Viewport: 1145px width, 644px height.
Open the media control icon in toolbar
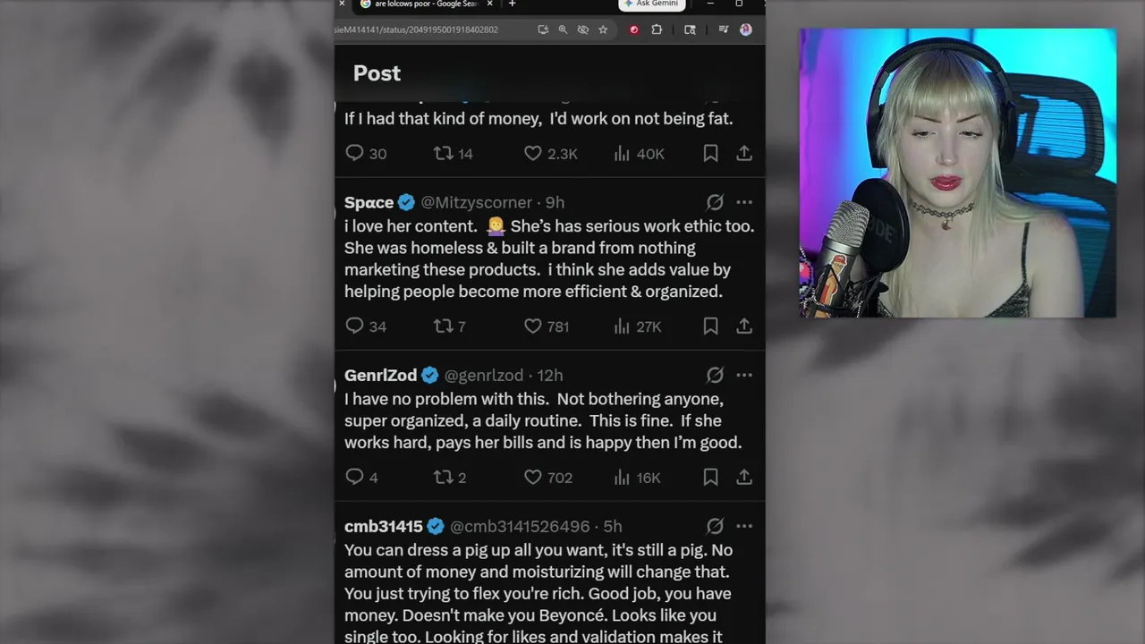724,30
